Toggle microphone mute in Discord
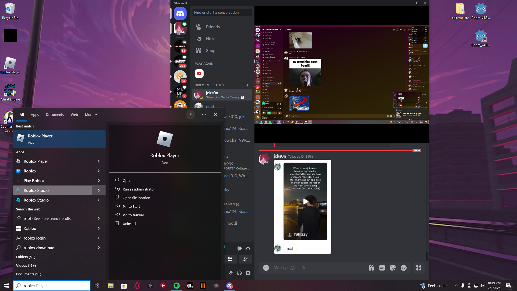This screenshot has height=291, width=517. (x=231, y=273)
